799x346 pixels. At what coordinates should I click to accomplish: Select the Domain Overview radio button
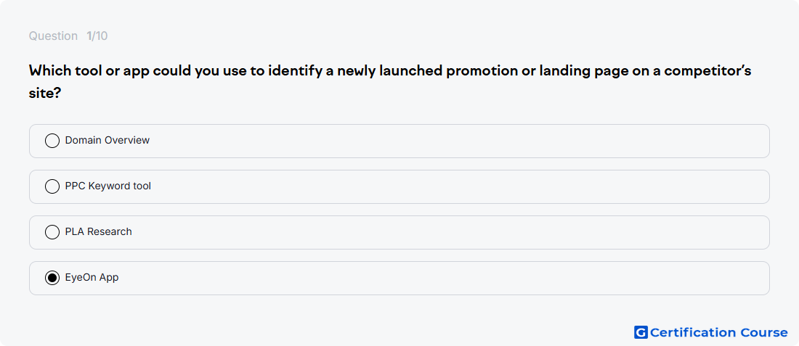click(x=52, y=141)
